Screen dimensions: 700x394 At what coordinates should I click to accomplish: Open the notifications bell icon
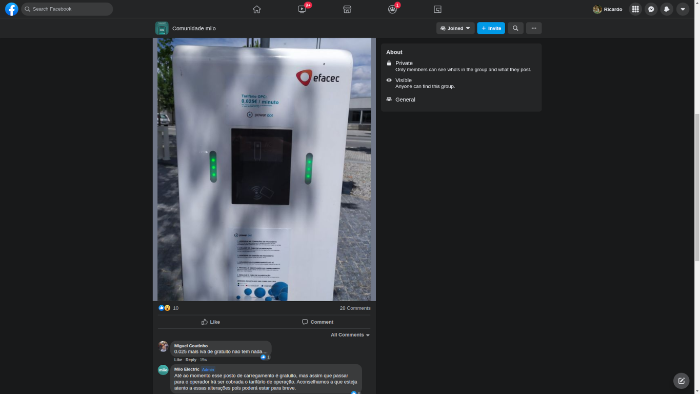(667, 9)
